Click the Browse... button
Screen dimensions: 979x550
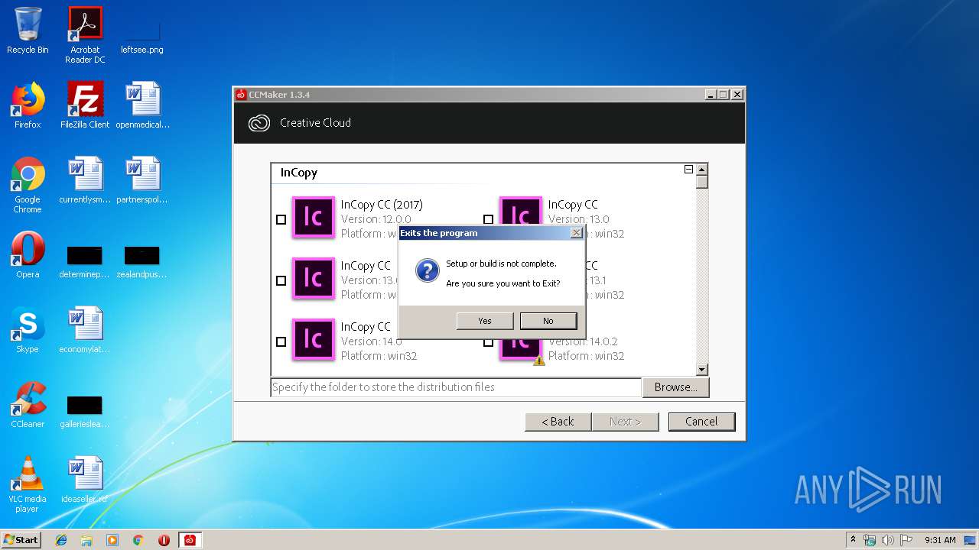click(x=675, y=387)
